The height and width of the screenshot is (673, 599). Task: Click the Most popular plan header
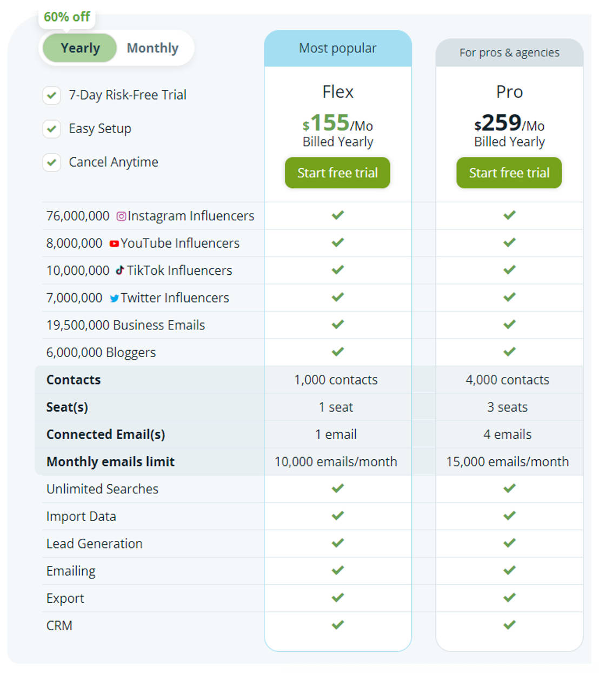coord(338,49)
